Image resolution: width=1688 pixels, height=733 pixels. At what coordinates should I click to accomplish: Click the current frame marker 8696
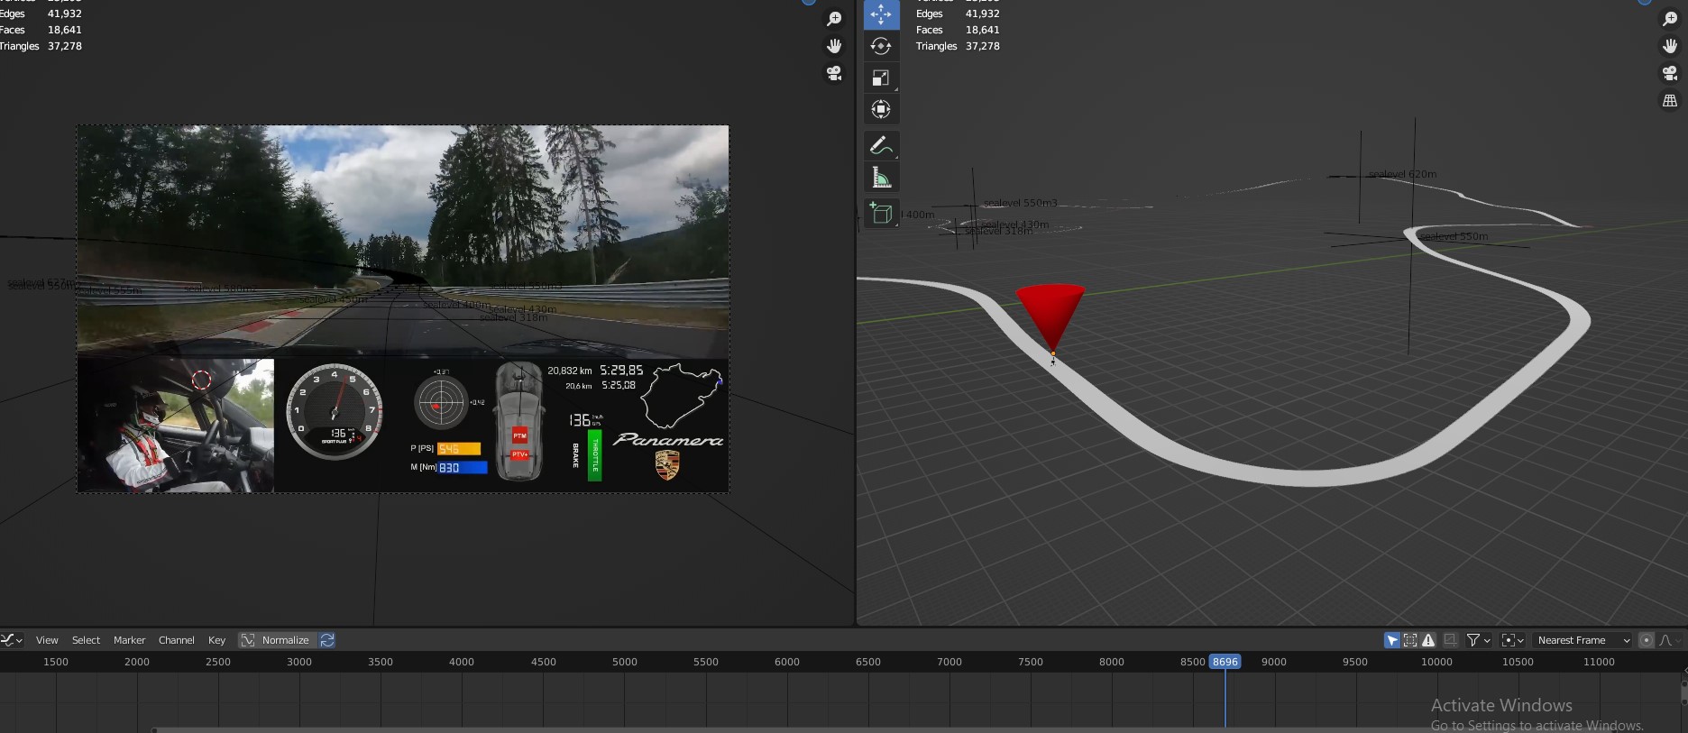tap(1225, 662)
